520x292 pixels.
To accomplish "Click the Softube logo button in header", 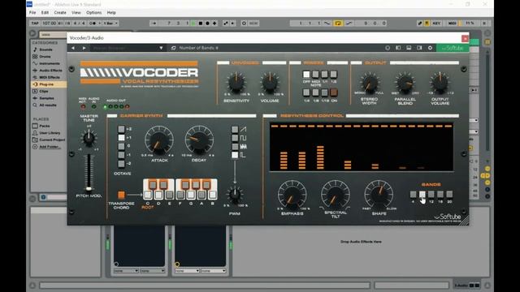I will pos(453,48).
